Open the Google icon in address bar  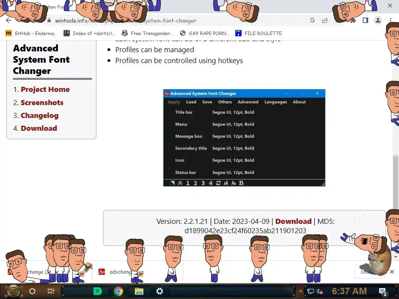pyautogui.click(x=312, y=21)
